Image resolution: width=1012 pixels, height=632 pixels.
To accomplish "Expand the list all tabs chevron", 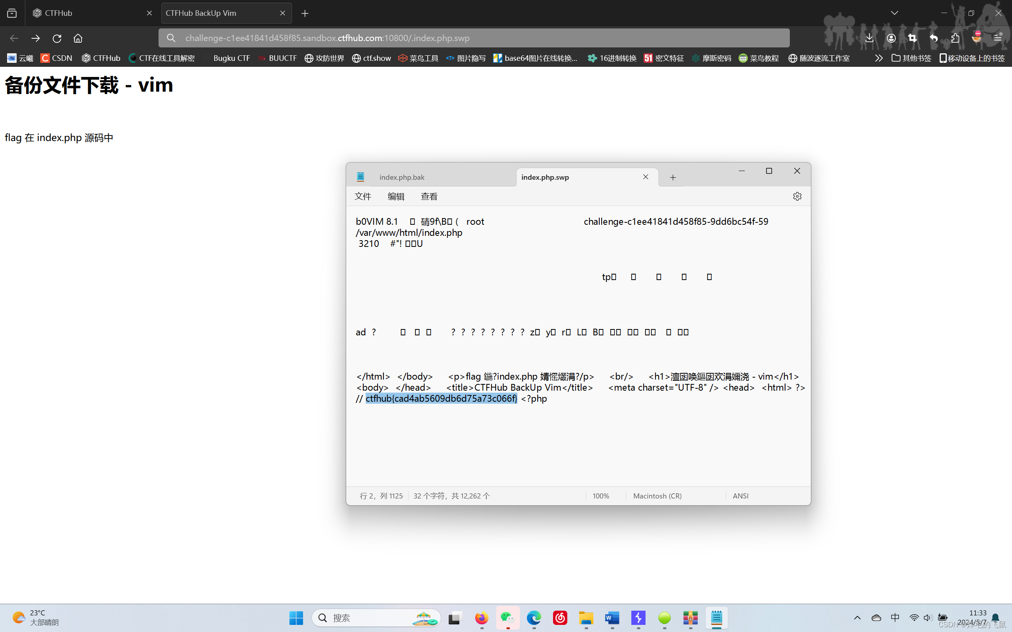I will (x=895, y=13).
